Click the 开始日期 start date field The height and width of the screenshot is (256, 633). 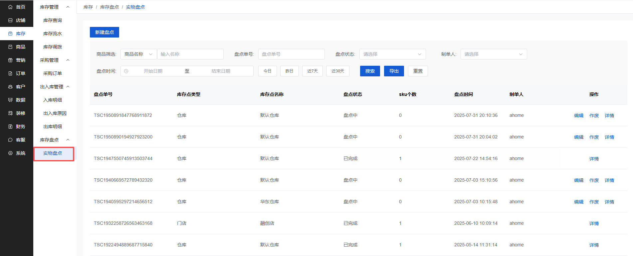(x=153, y=71)
